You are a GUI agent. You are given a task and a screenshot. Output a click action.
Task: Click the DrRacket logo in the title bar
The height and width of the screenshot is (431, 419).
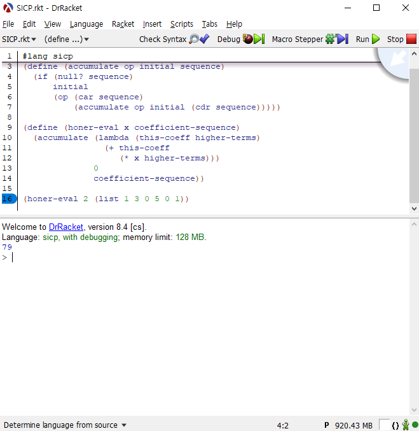click(8, 8)
